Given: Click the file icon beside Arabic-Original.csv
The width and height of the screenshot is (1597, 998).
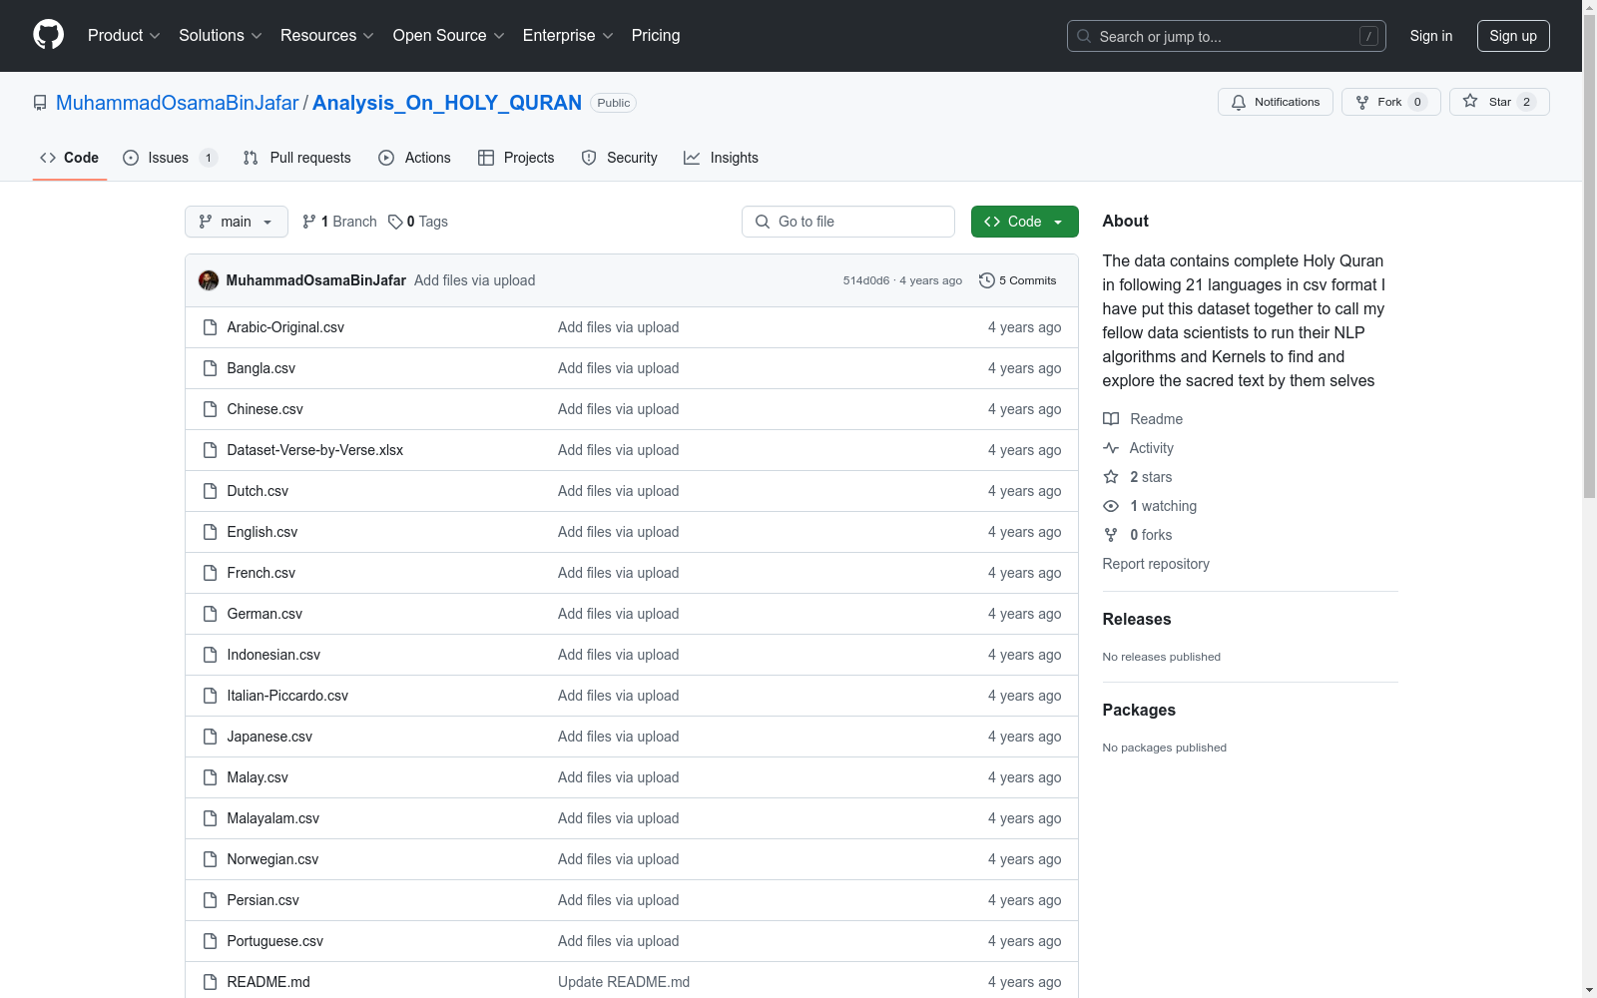Looking at the screenshot, I should (210, 327).
